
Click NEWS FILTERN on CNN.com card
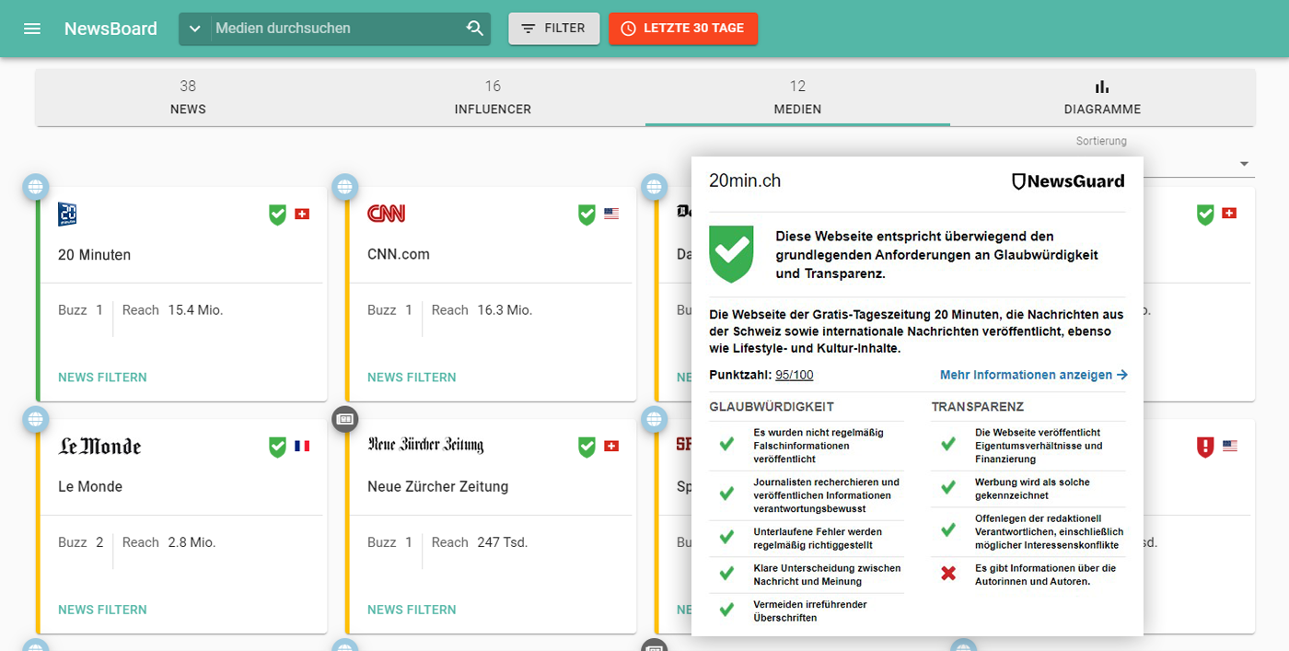pyautogui.click(x=412, y=378)
